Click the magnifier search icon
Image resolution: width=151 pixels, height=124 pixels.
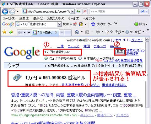[x=142, y=11]
